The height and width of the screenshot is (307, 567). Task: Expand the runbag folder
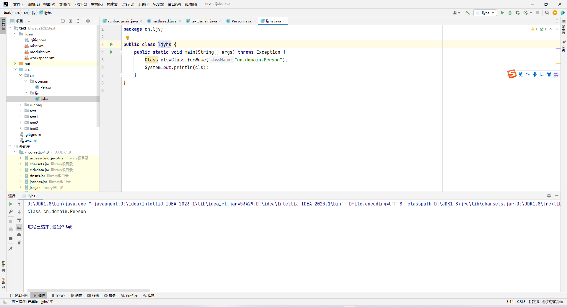(20, 105)
